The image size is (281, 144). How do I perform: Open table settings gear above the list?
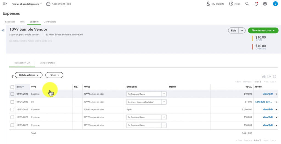(x=274, y=77)
